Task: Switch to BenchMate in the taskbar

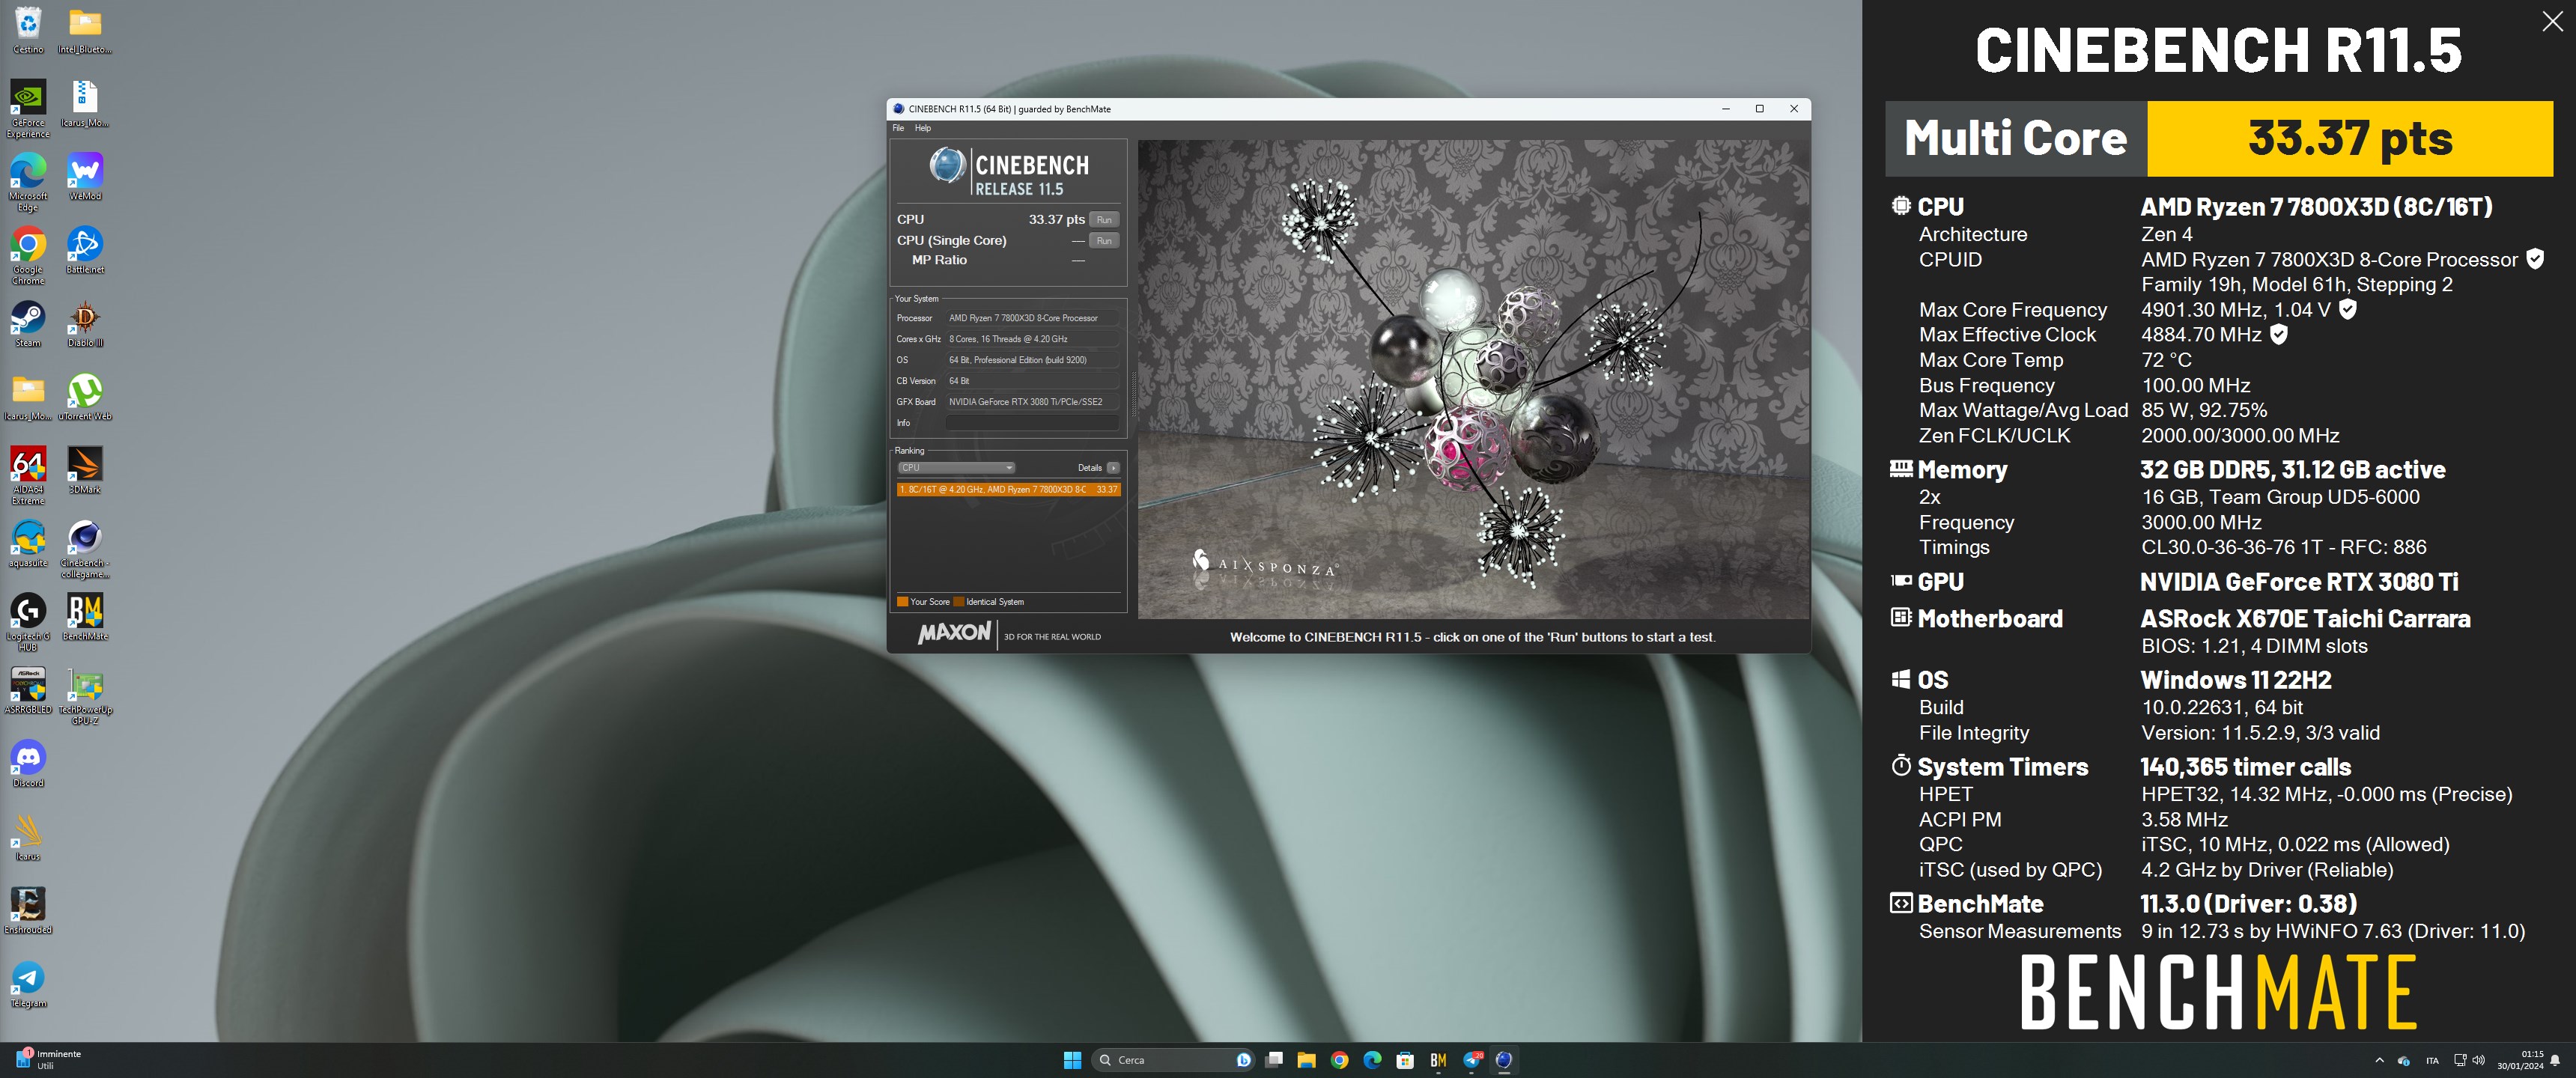Action: click(x=1438, y=1060)
